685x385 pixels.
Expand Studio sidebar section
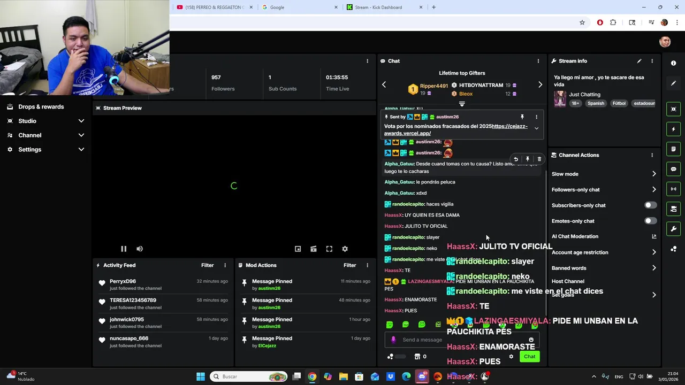(x=81, y=121)
